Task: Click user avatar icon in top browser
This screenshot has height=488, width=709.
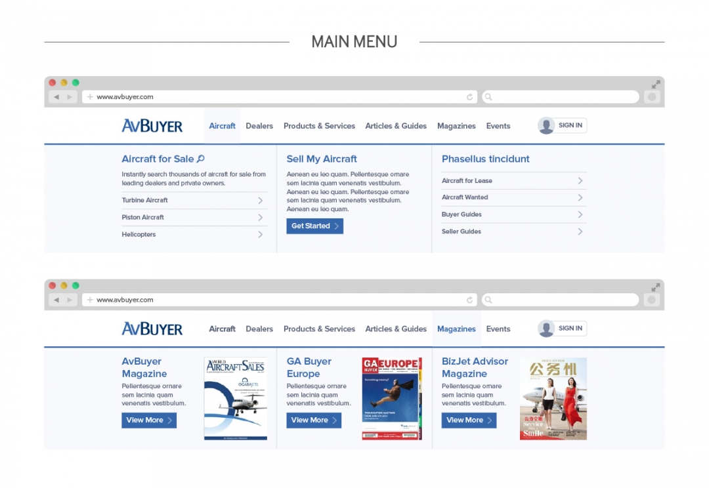Action: 546,126
